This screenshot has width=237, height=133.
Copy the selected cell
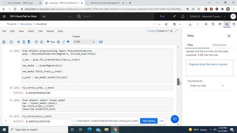[24, 42]
